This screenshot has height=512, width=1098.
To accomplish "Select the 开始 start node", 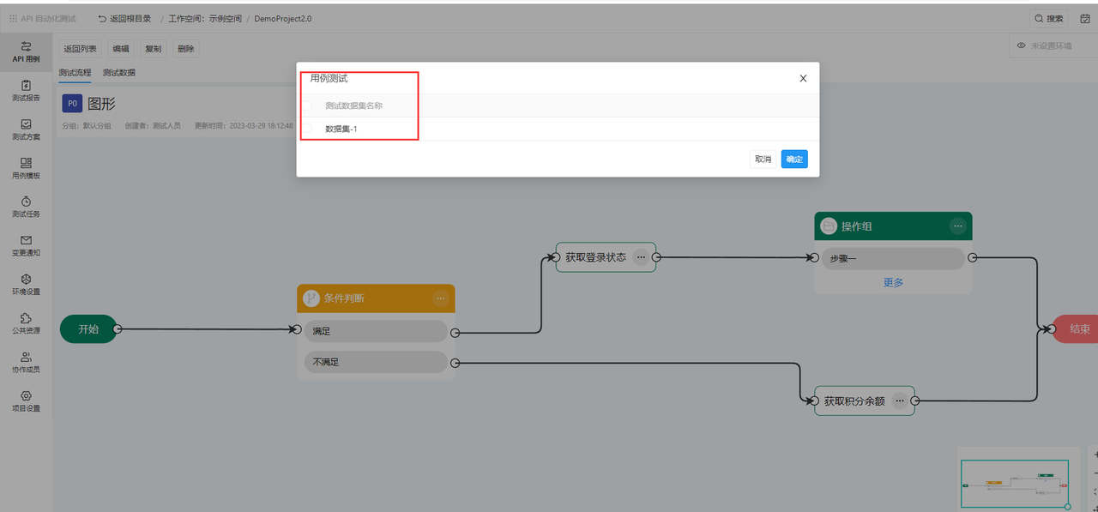I will (x=88, y=328).
